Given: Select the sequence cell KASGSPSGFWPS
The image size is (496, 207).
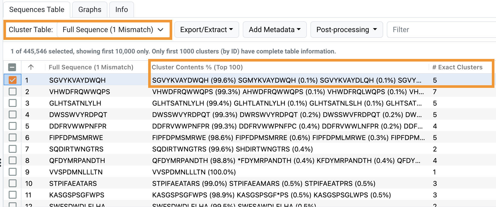Looking at the screenshot, I should pos(77,195).
